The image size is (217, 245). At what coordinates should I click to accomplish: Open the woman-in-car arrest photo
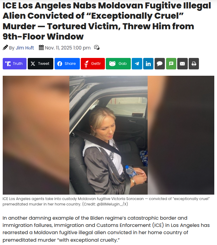[108, 135]
